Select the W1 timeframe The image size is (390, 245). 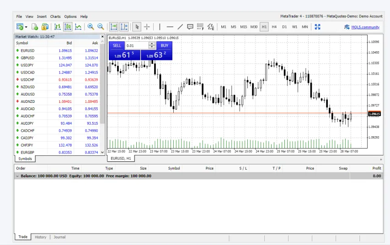[294, 27]
